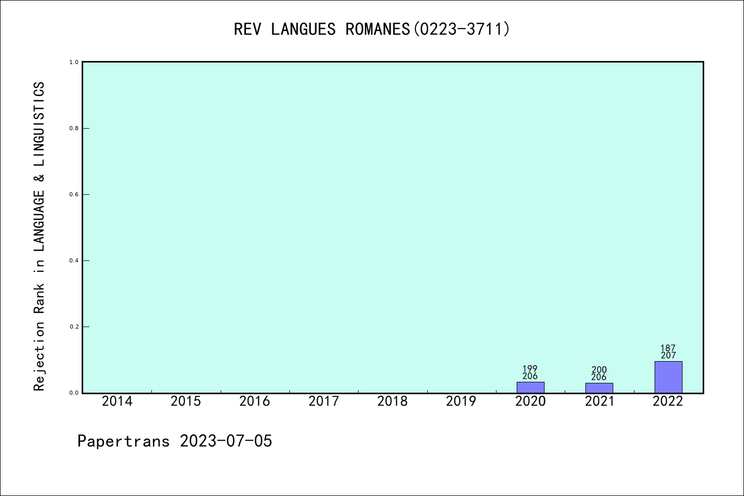
Task: Click the 2022 x-axis label
Action: (668, 401)
